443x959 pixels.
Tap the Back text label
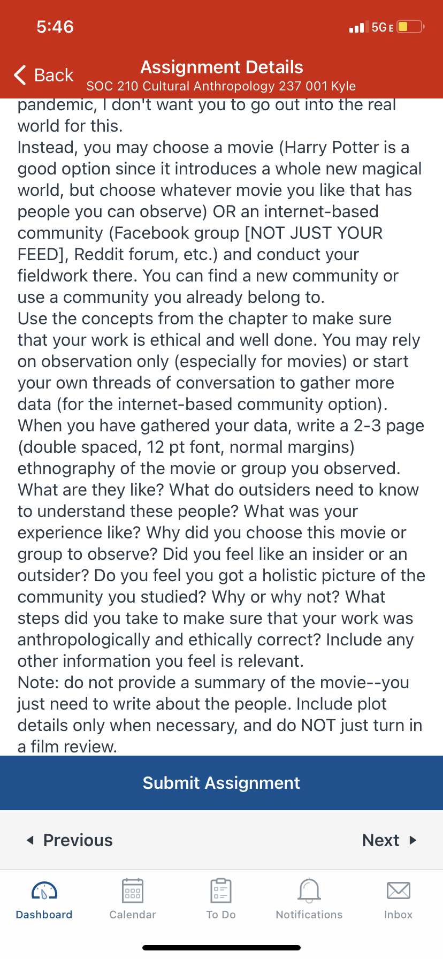coord(54,75)
